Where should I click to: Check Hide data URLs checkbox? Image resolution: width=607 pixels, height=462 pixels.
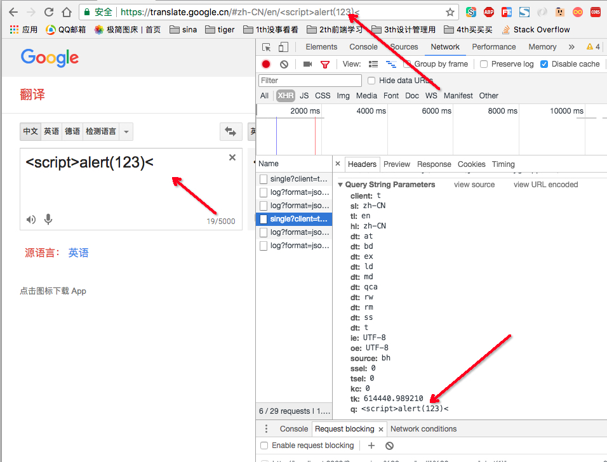click(x=371, y=81)
